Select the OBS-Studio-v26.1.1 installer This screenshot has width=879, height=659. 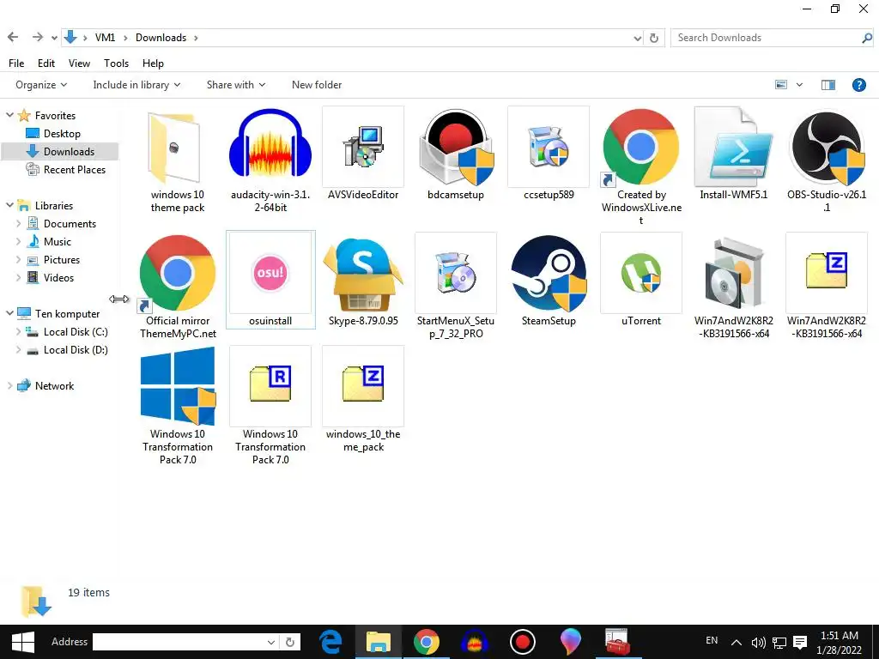(827, 160)
